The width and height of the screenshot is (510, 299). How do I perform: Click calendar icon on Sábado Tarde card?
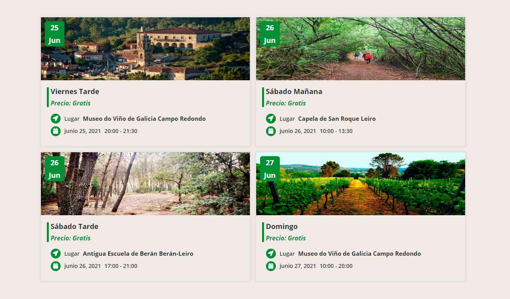coord(55,266)
